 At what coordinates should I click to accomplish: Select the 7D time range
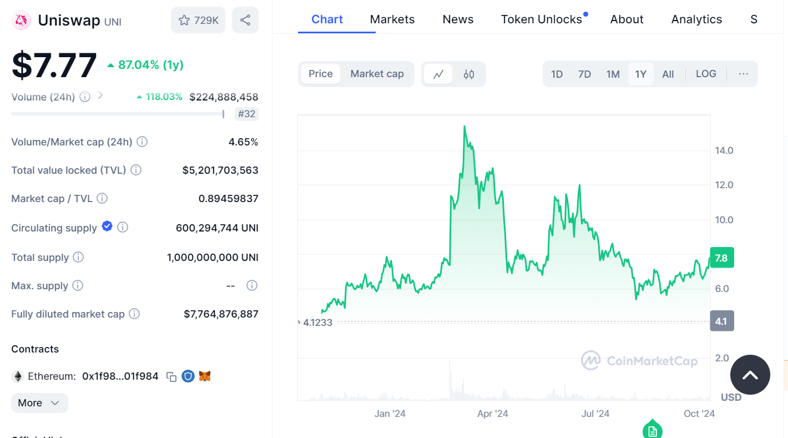coord(584,74)
